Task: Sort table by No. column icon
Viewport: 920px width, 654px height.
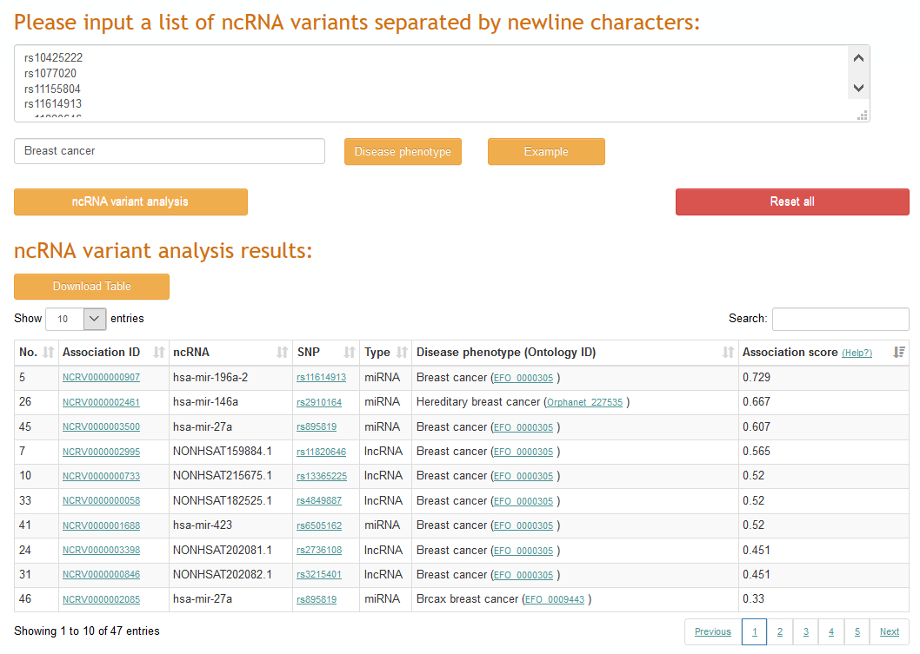Action: tap(48, 353)
